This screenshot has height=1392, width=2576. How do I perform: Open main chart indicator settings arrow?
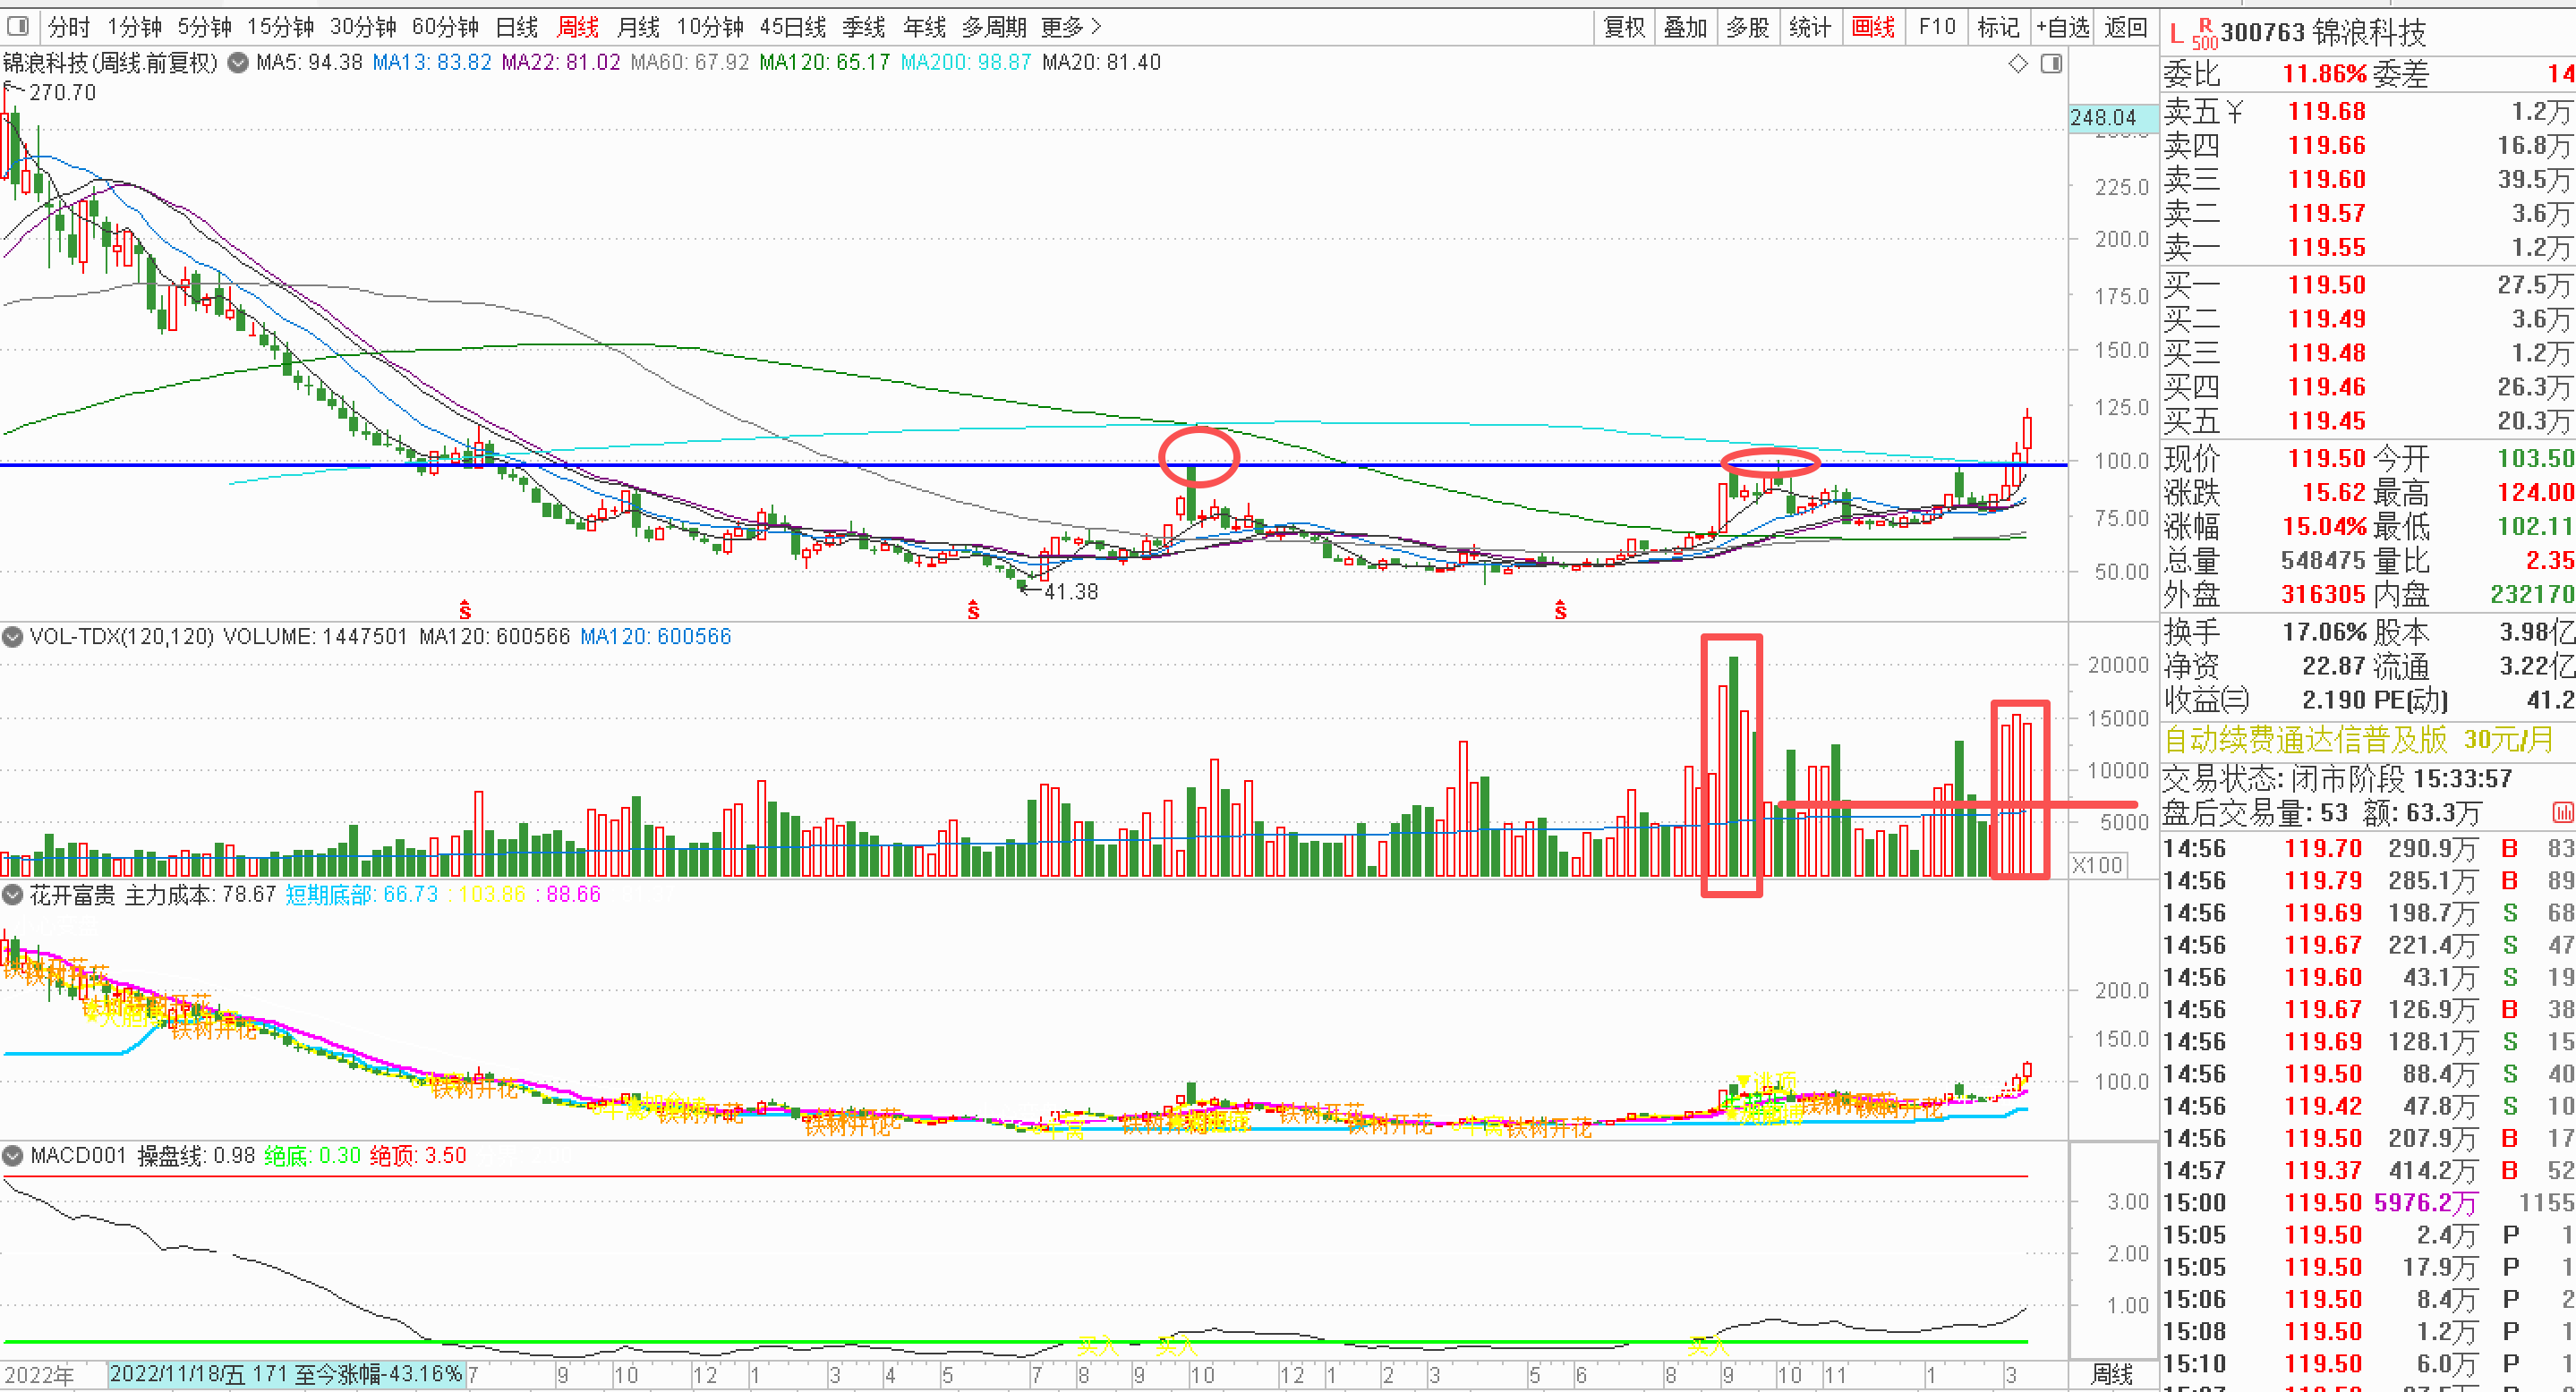click(x=238, y=63)
